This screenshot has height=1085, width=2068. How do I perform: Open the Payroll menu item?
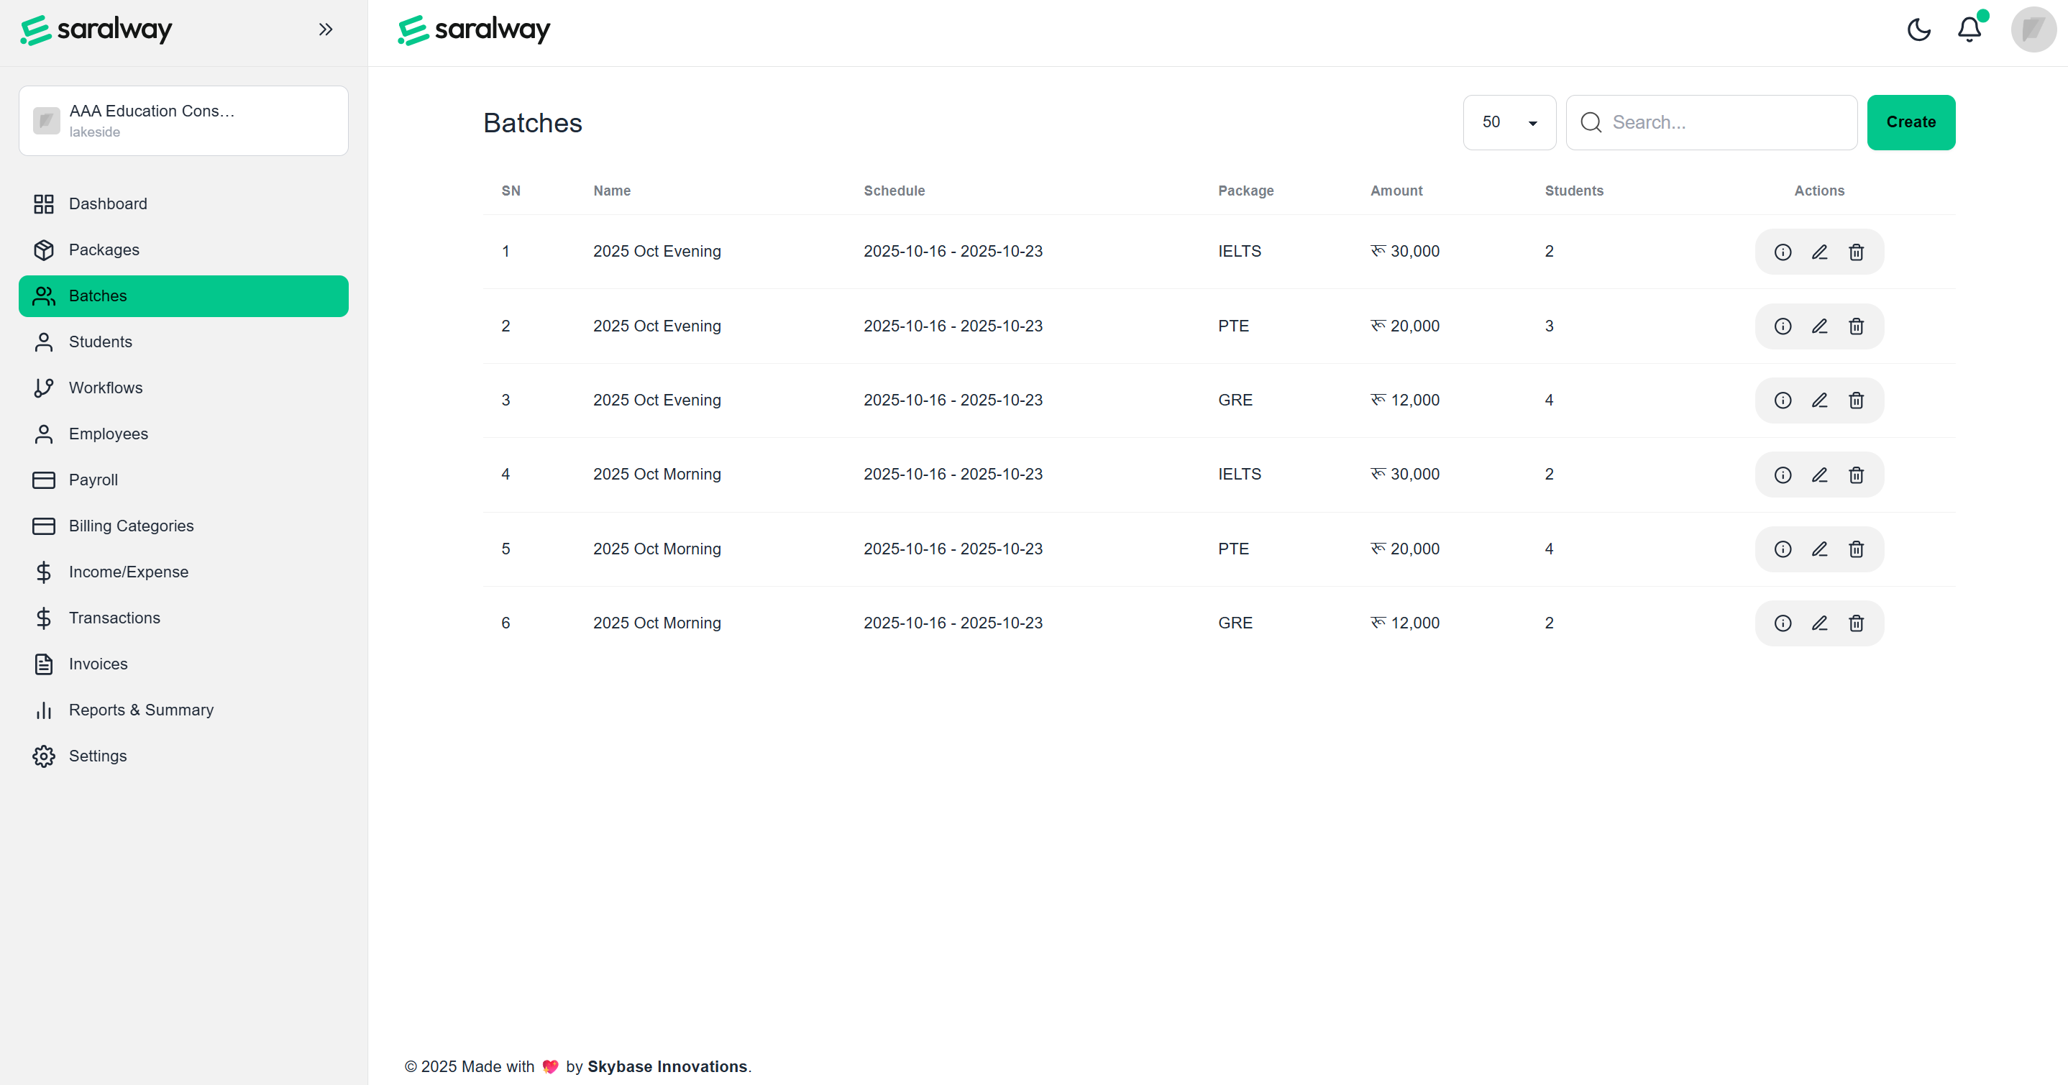tap(93, 480)
